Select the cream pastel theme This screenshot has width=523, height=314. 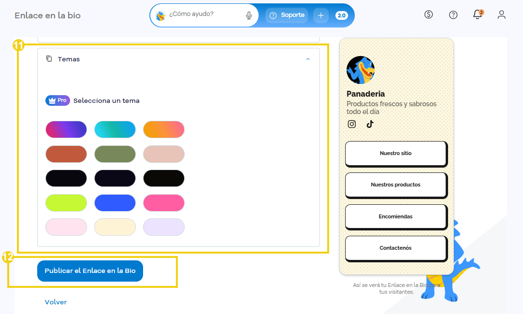[115, 227]
